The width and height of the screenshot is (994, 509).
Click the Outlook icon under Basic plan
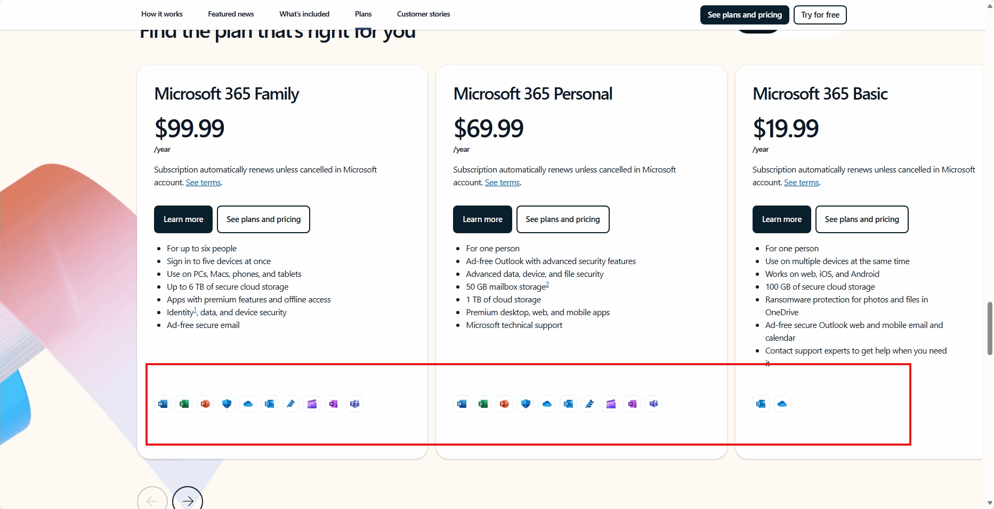click(761, 404)
